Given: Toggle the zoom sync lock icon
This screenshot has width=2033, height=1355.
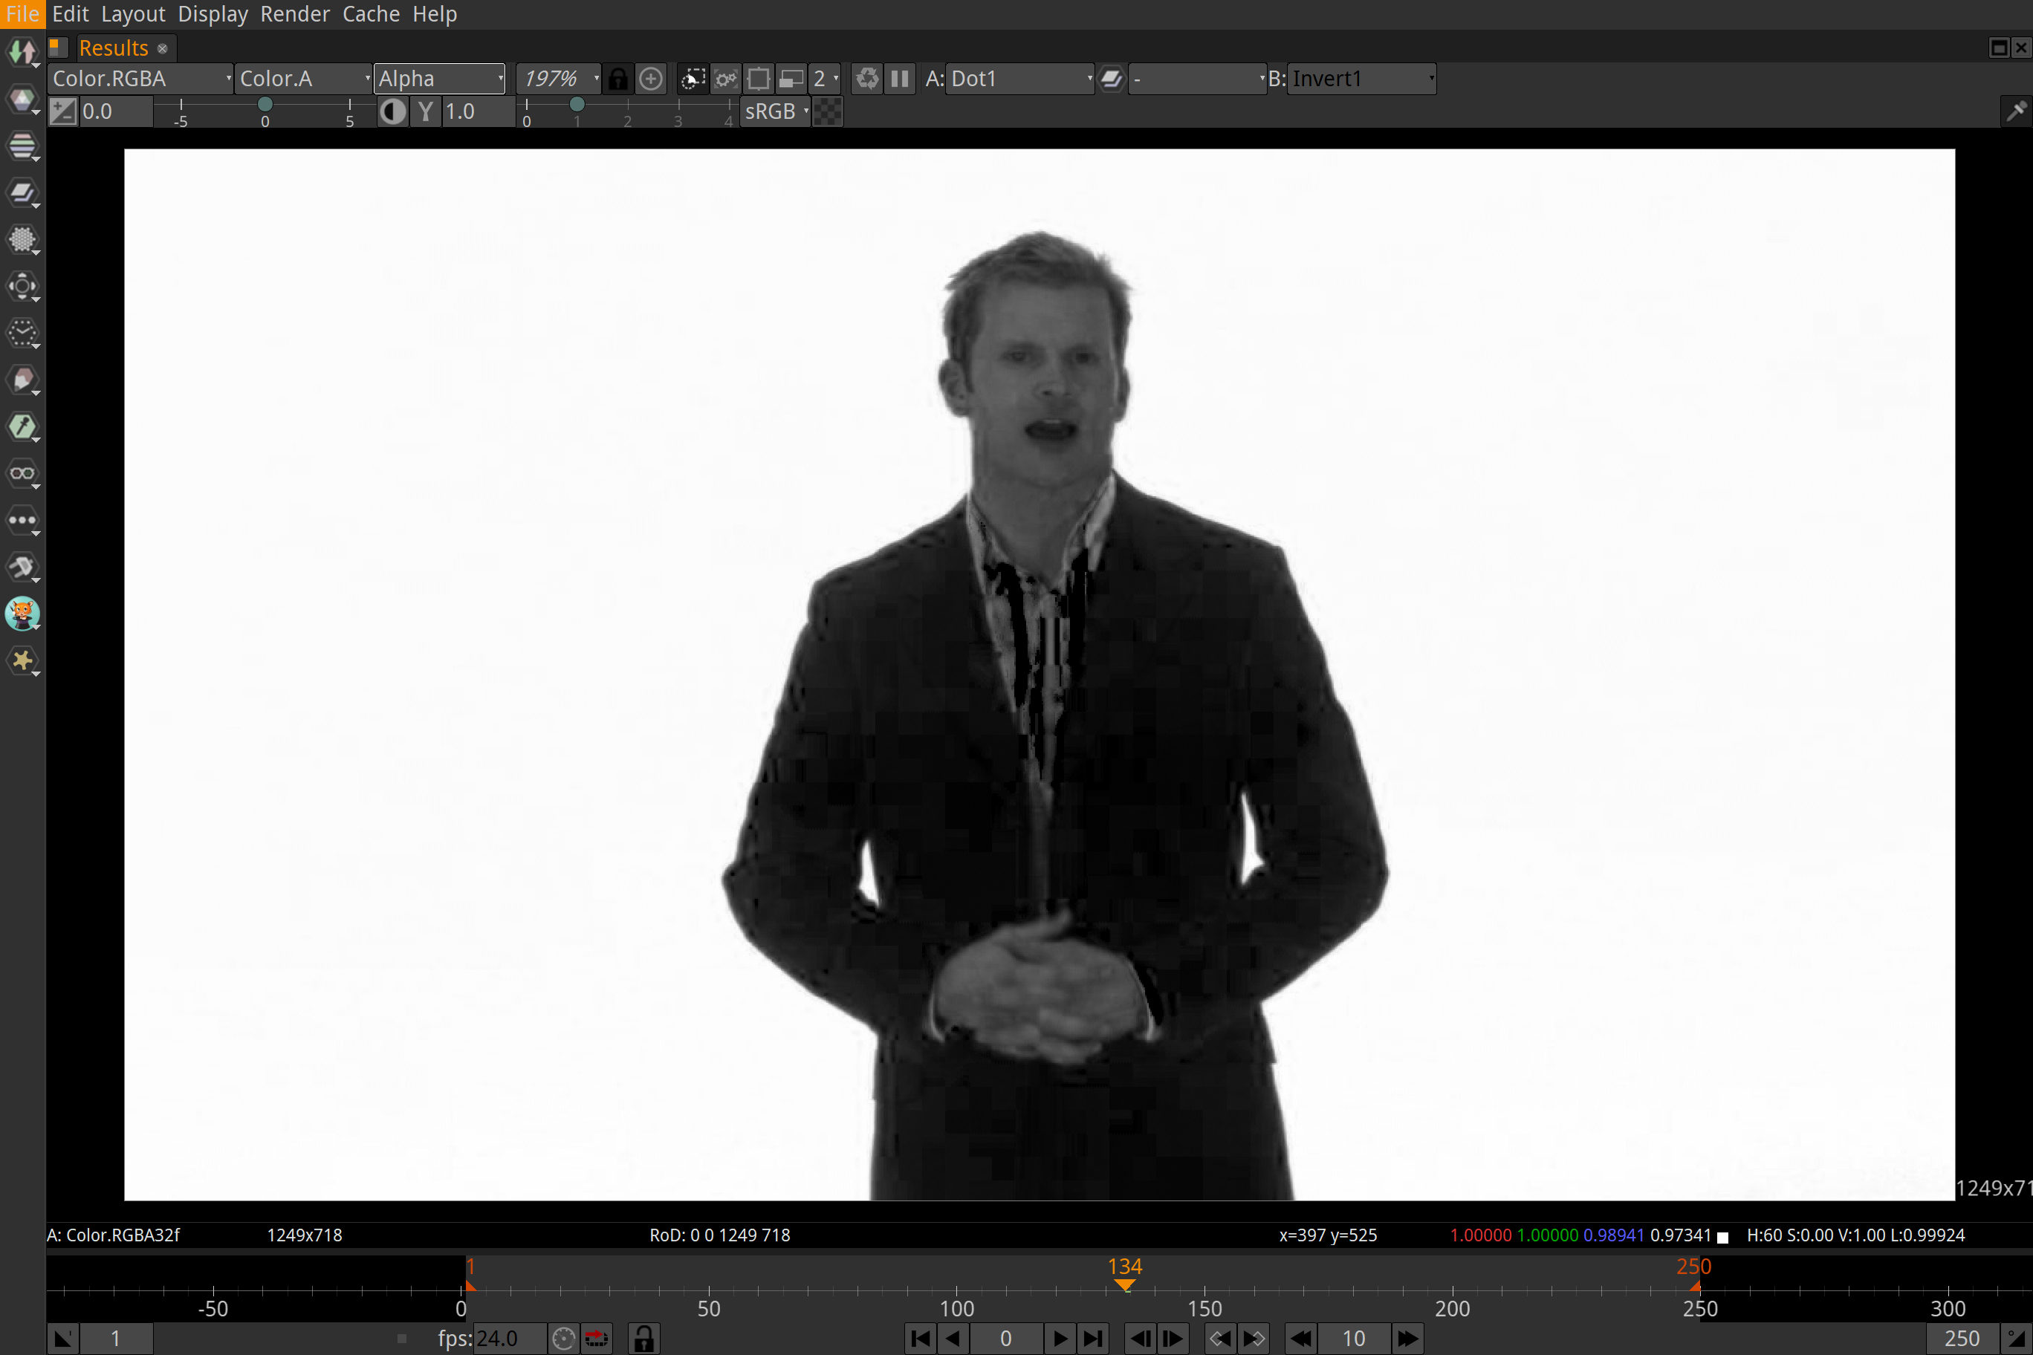Looking at the screenshot, I should pyautogui.click(x=617, y=79).
